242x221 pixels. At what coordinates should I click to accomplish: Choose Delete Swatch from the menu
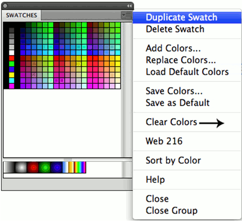pyautogui.click(x=175, y=29)
